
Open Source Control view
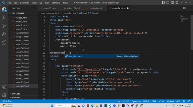point(4,26)
